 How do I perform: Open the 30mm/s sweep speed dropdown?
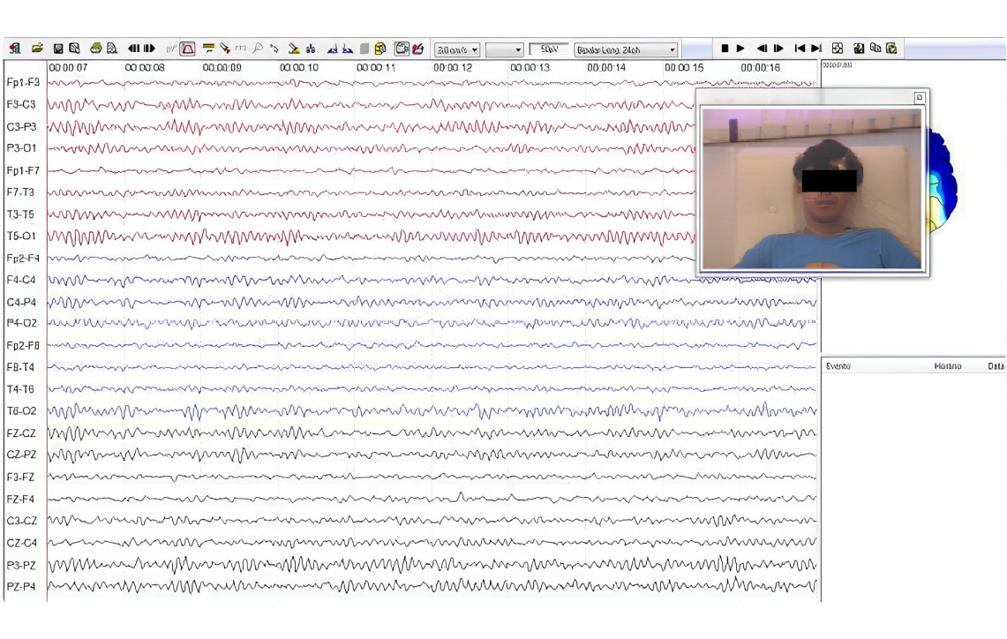tap(456, 49)
